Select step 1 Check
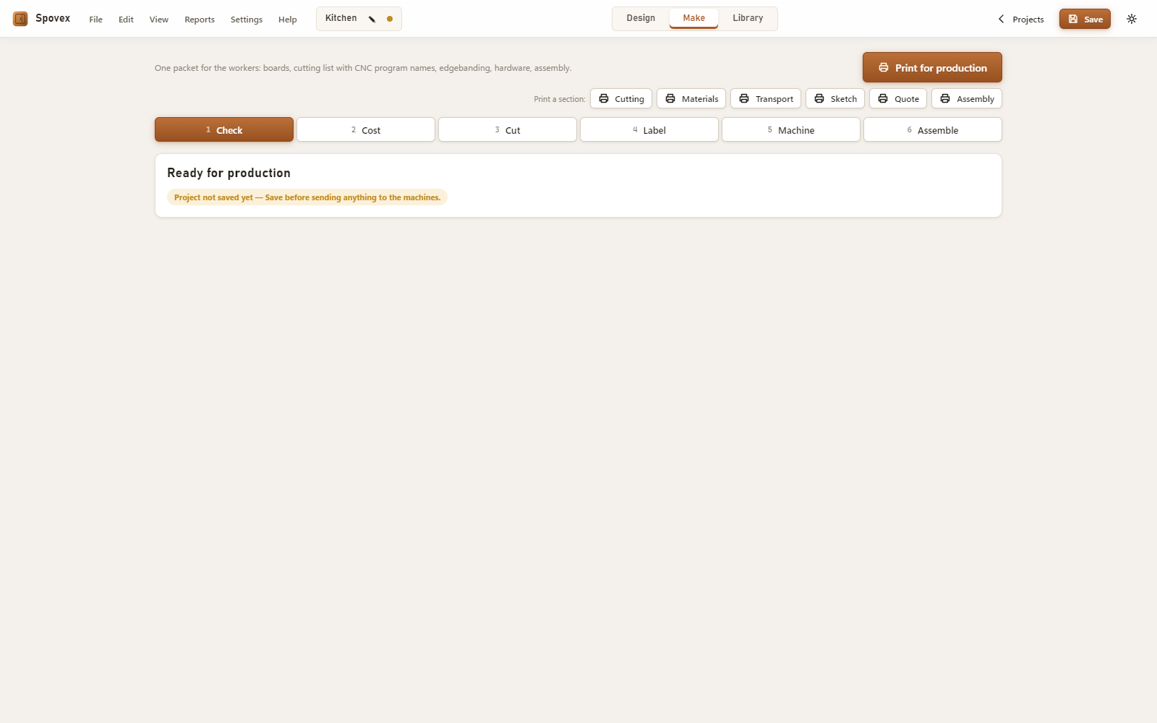This screenshot has height=723, width=1157. click(x=224, y=129)
